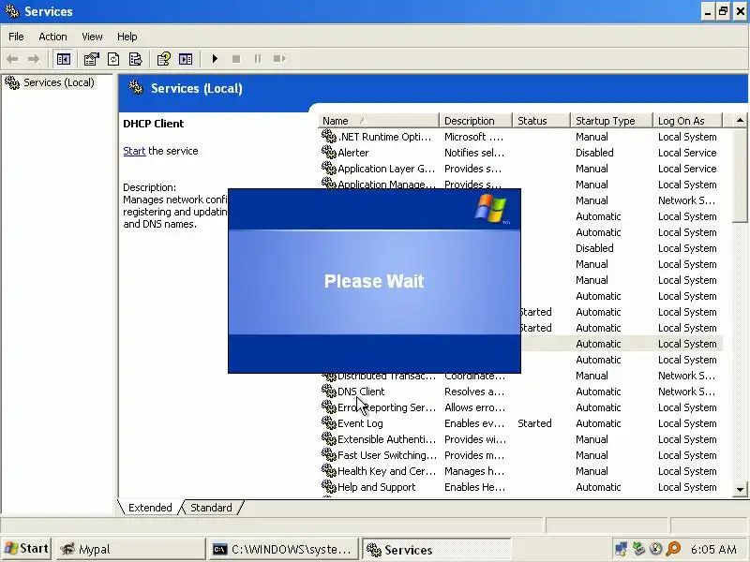
Task: Click the Services taskbar button
Action: (436, 549)
